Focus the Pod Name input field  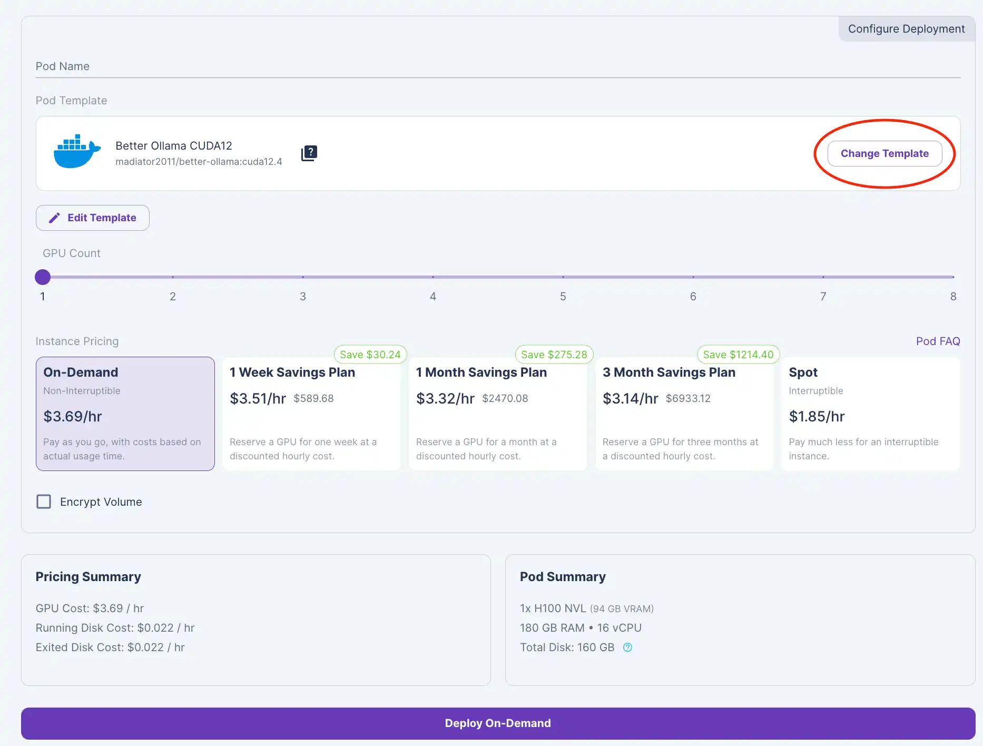[498, 67]
